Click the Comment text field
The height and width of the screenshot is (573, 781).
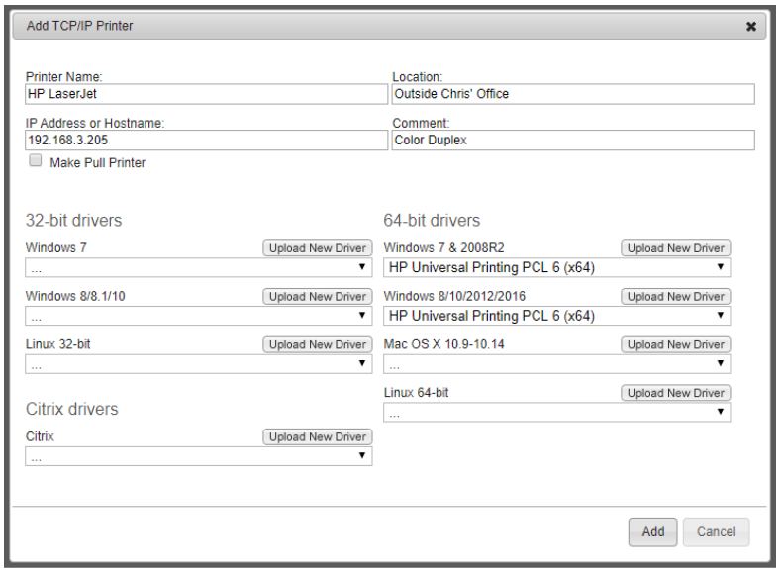(573, 141)
